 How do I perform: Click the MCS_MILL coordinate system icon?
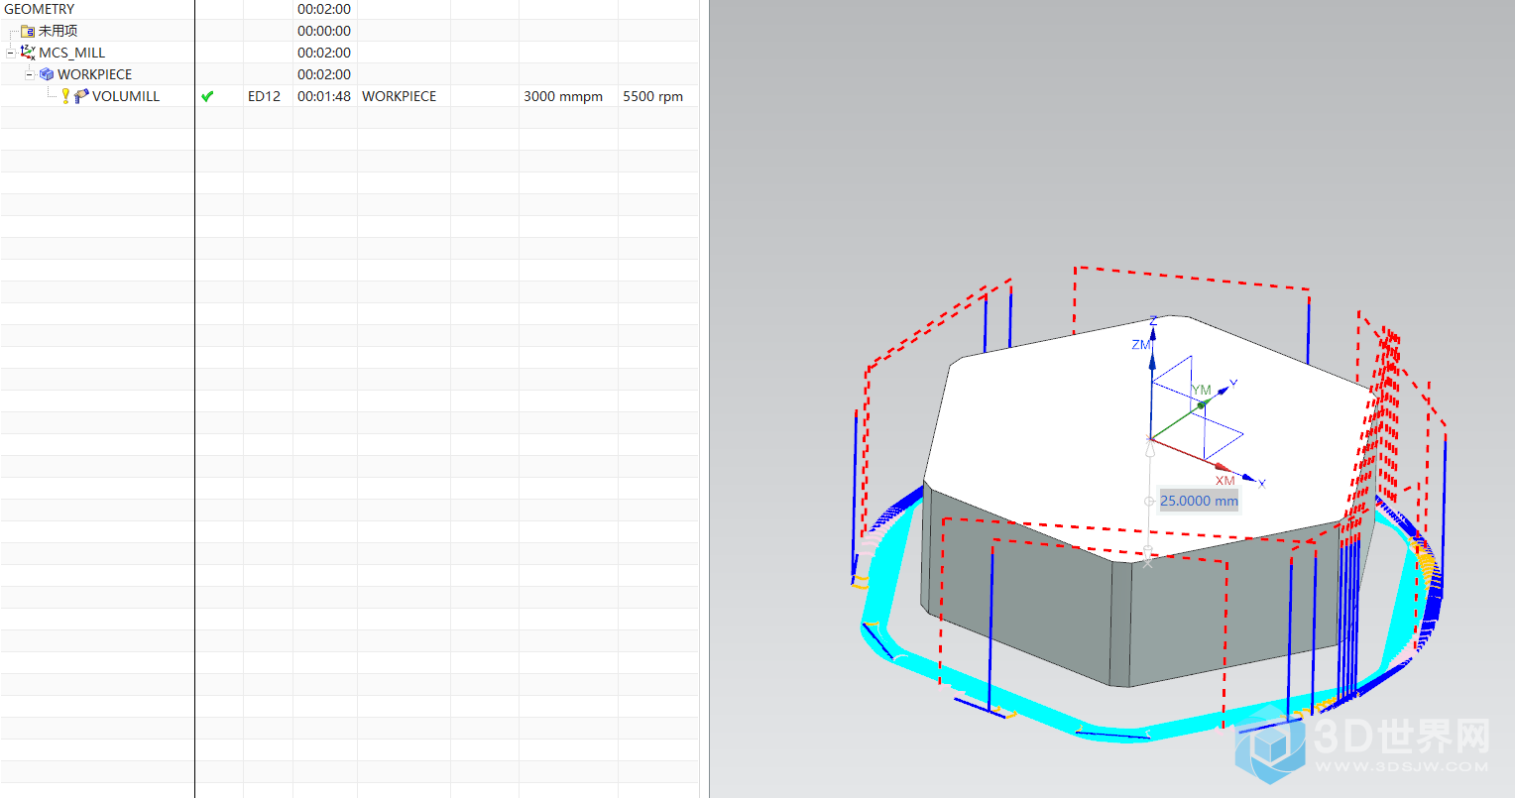coord(28,53)
